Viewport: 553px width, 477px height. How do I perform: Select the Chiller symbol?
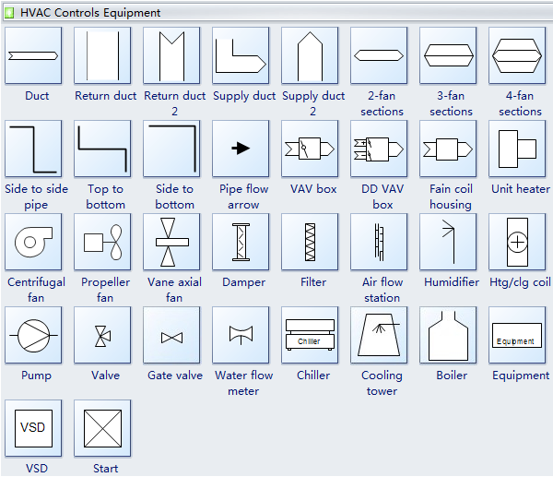pos(310,336)
